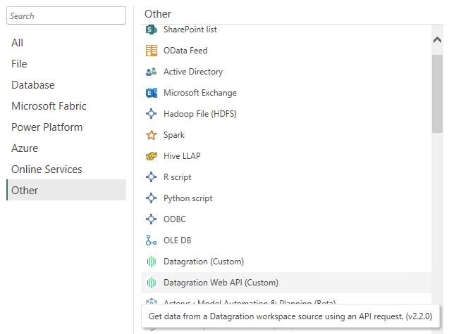Click the OLE DB connector icon

[x=151, y=240]
